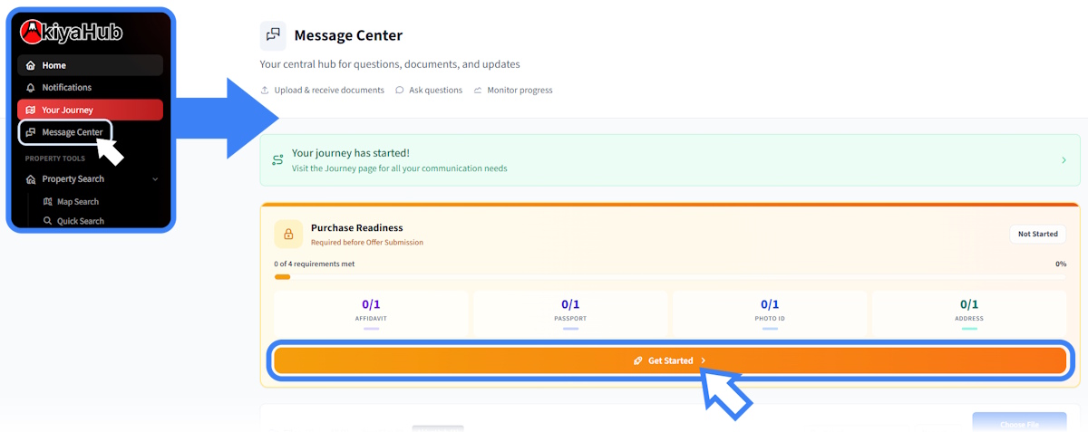
Task: Click the journey route icon in banner
Action: point(277,160)
